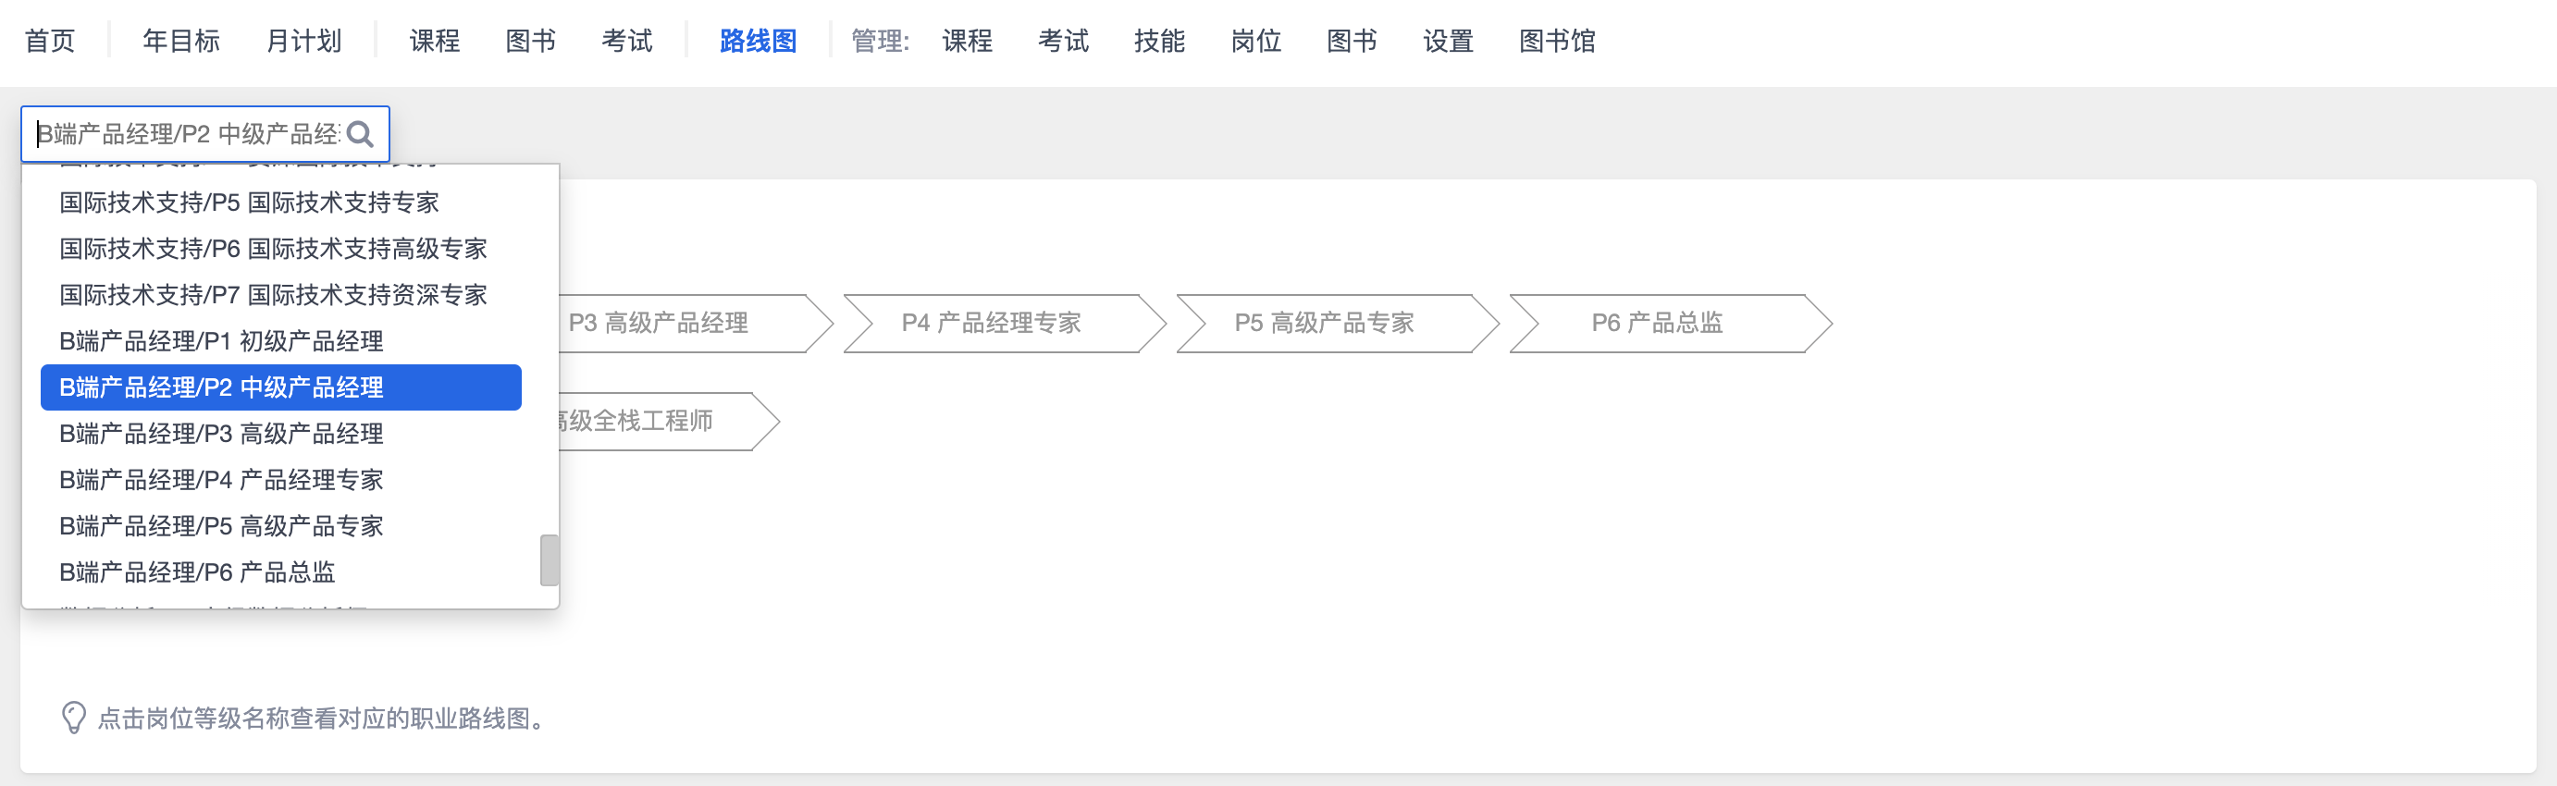
Task: Go to 年目标 page
Action: [x=180, y=41]
